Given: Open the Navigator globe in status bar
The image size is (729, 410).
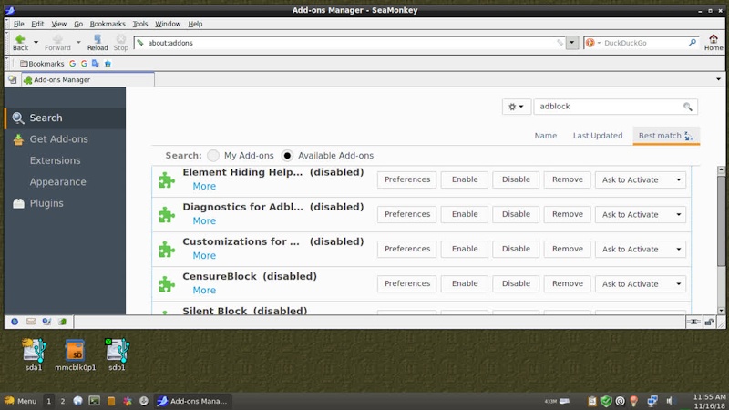Looking at the screenshot, I should tap(15, 322).
